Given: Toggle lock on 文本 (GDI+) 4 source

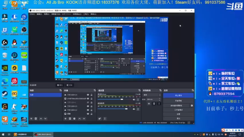Looking at the screenshot, I should coord(91,95).
